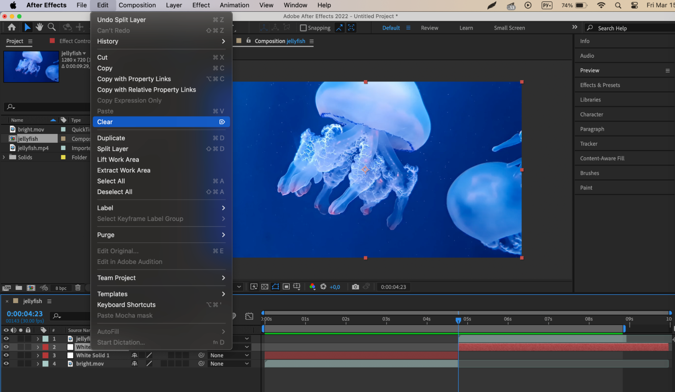The image size is (675, 392).
Task: Enable the Snapping checkbox
Action: (x=303, y=28)
